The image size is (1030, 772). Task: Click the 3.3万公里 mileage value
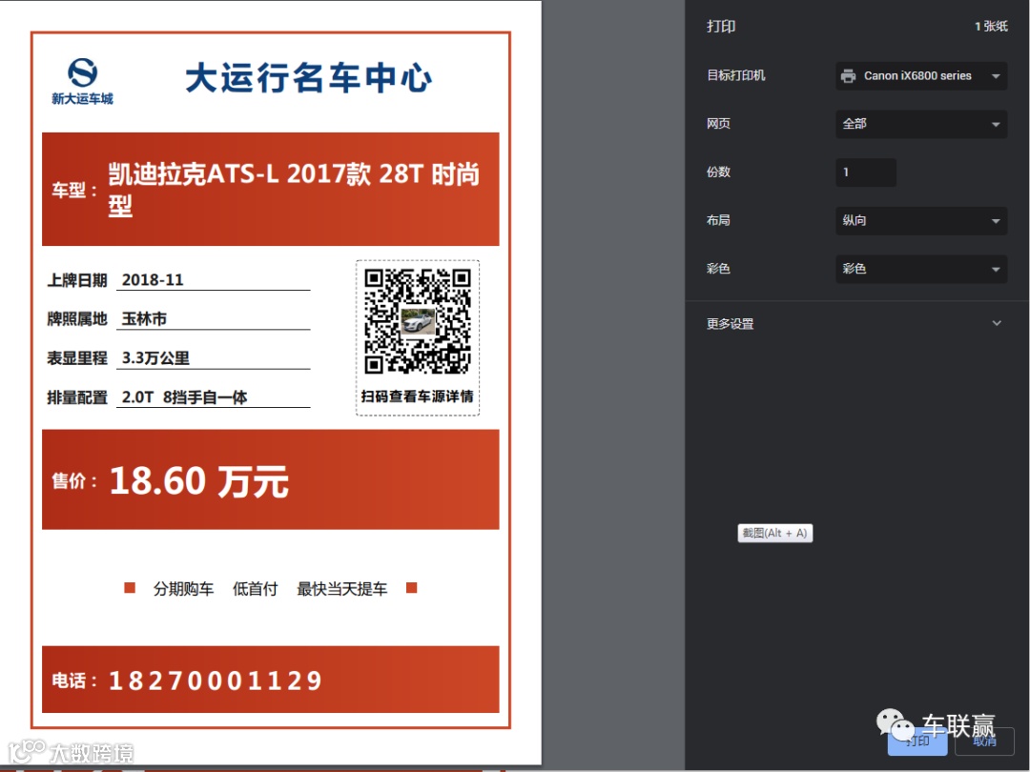point(155,358)
